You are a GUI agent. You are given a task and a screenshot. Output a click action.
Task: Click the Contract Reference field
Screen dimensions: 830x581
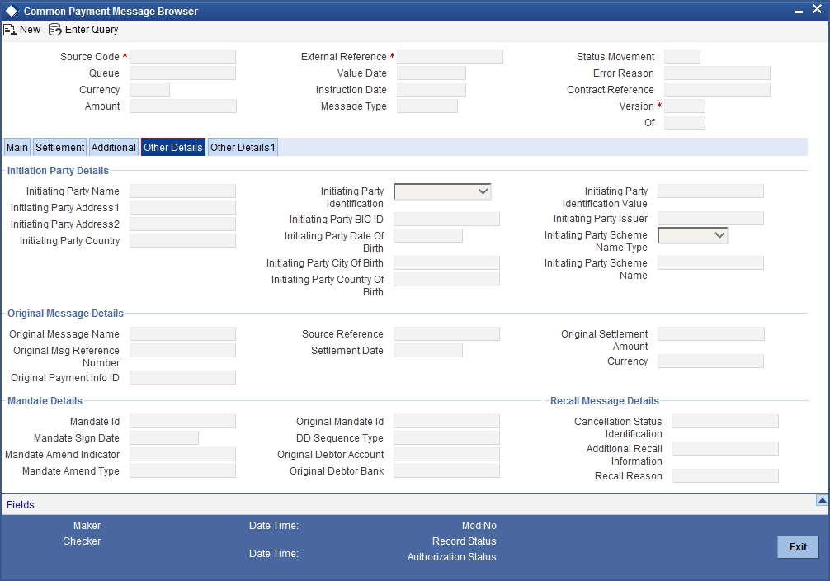click(717, 89)
